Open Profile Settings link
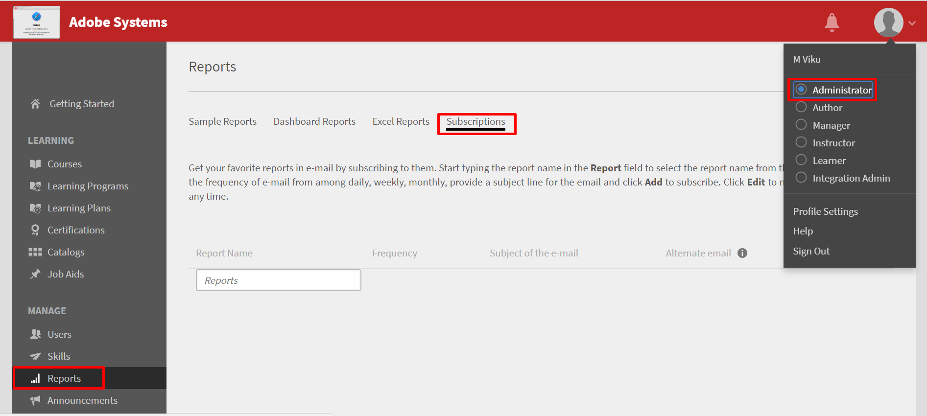 click(825, 211)
